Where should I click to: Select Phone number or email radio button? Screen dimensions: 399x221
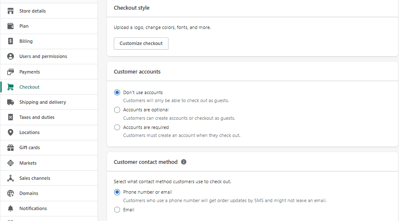point(117,192)
